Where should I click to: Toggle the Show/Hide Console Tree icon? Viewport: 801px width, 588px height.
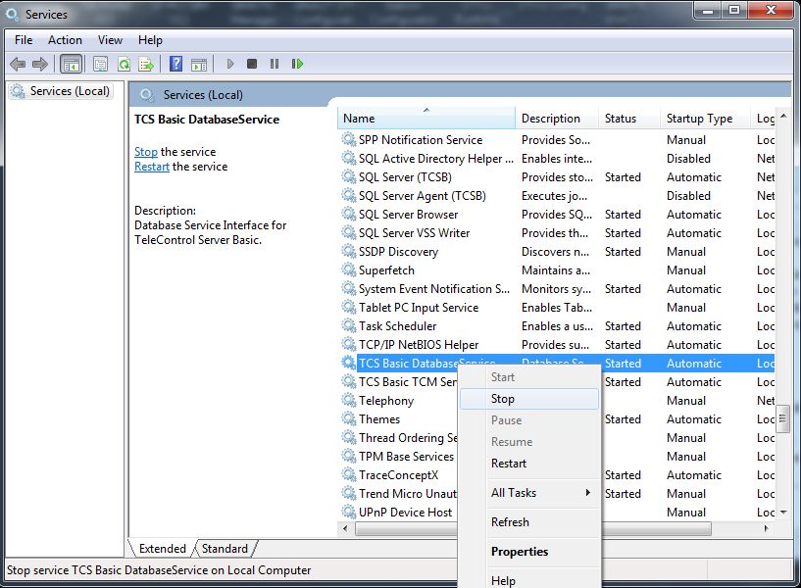pyautogui.click(x=71, y=64)
